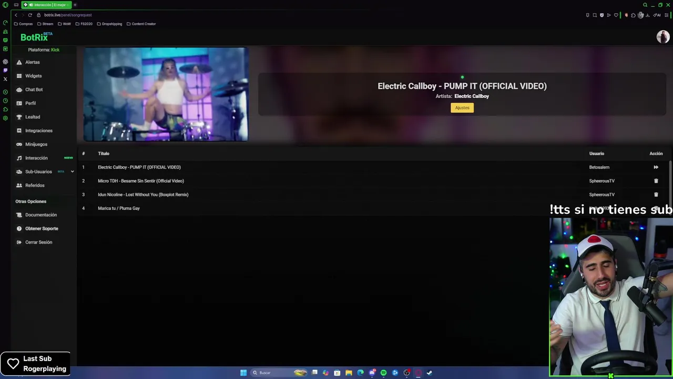Delete the Micro TDH song request

[x=656, y=181]
